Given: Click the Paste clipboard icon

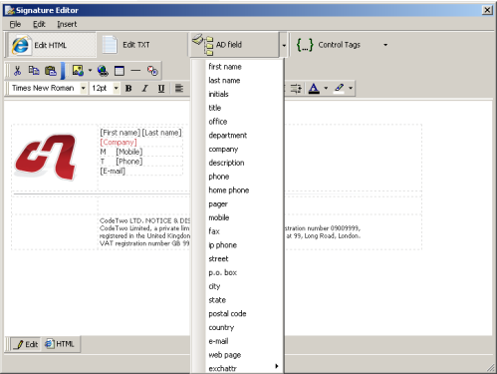Looking at the screenshot, I should coord(51,71).
